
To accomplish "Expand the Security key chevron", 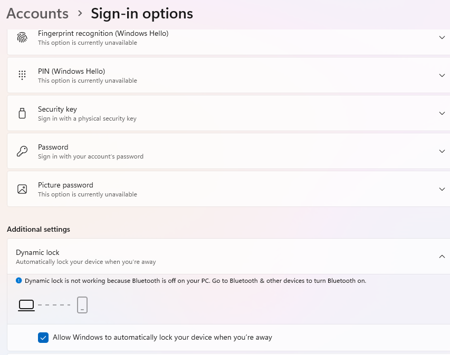I will pyautogui.click(x=442, y=113).
